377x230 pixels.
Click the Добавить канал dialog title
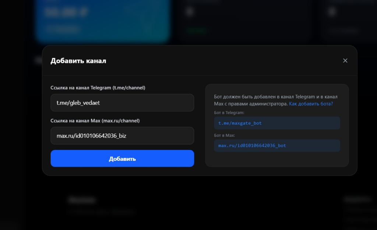point(78,61)
